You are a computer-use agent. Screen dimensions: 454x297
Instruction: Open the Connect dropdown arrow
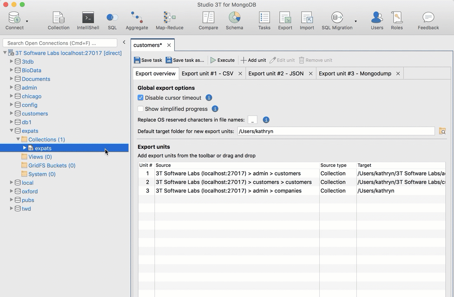tap(27, 21)
